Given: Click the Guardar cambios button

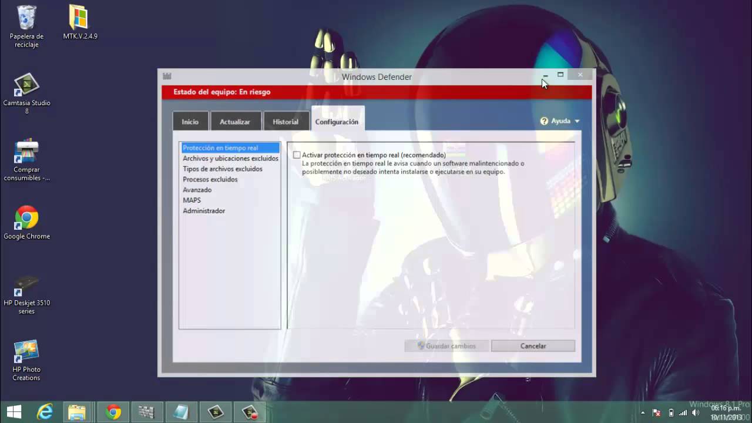Looking at the screenshot, I should (x=446, y=346).
